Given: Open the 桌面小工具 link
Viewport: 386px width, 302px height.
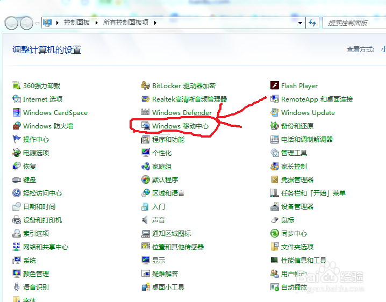Looking at the screenshot, I should pyautogui.click(x=168, y=287).
